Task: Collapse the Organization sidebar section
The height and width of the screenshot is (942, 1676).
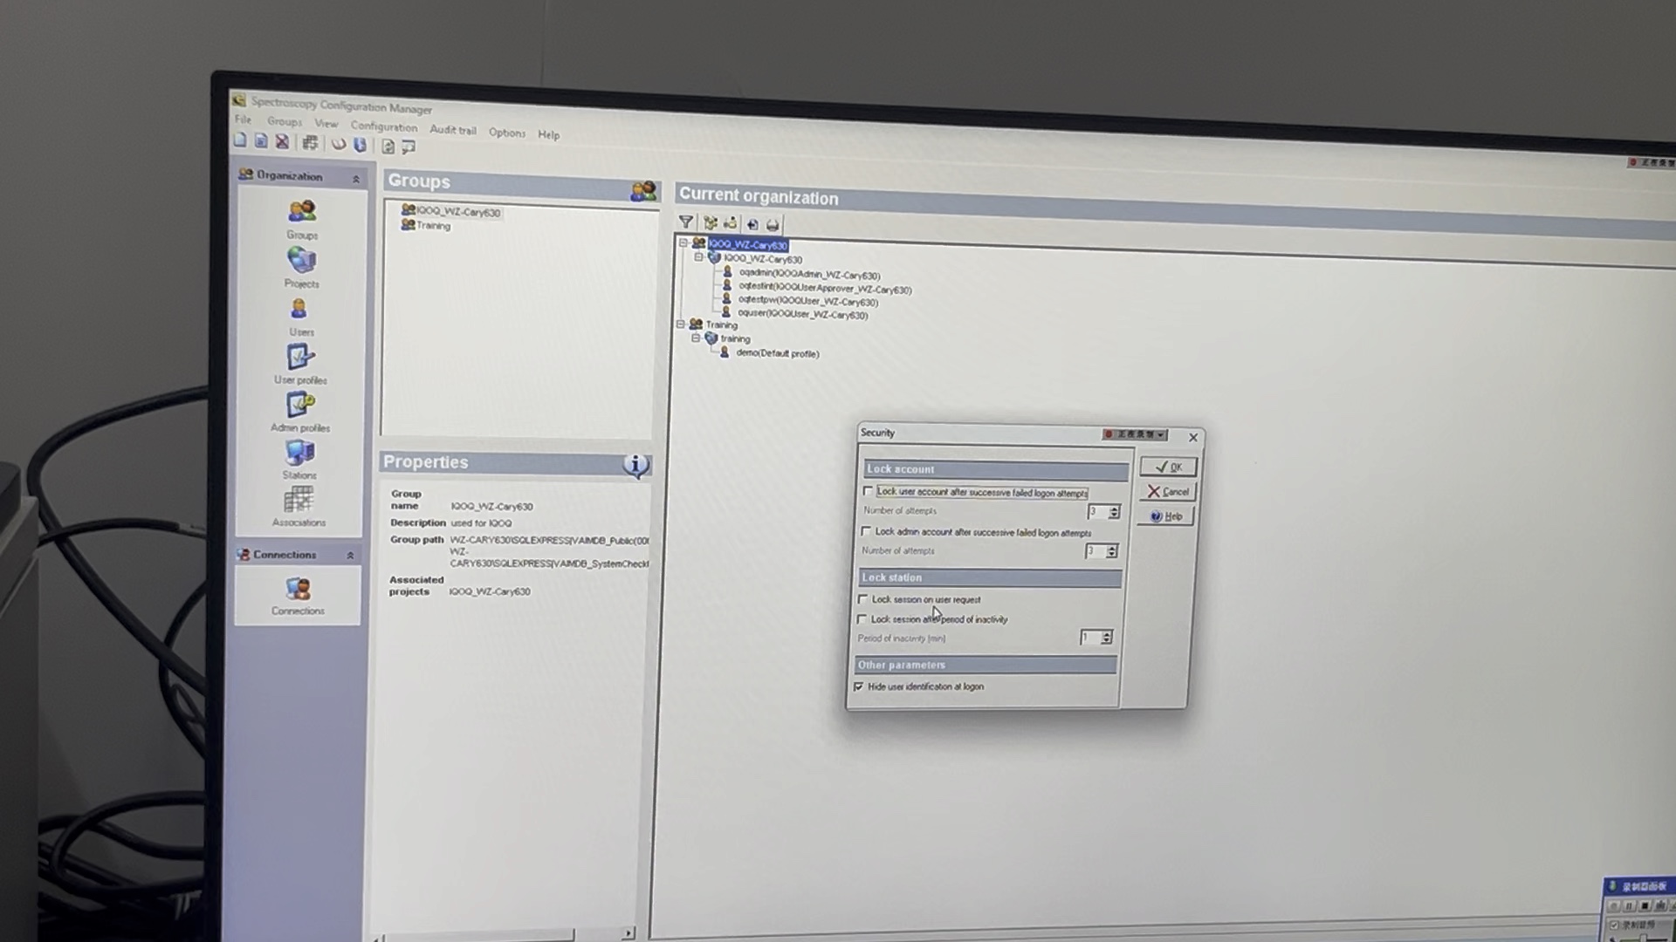Action: tap(356, 179)
